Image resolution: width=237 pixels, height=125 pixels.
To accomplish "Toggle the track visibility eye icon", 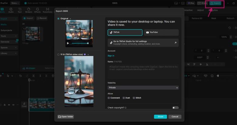I will point(9,105).
